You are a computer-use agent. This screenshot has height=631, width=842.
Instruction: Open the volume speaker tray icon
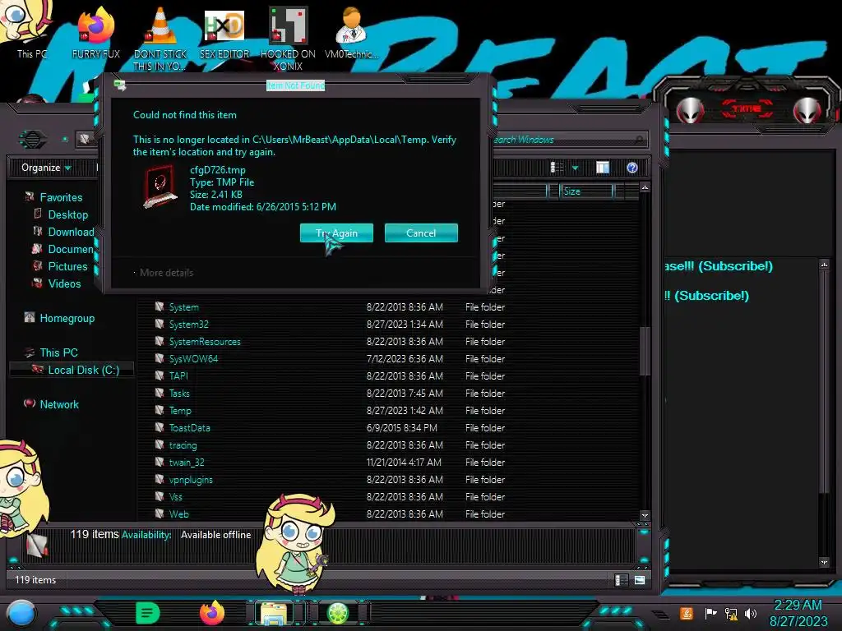pos(751,613)
